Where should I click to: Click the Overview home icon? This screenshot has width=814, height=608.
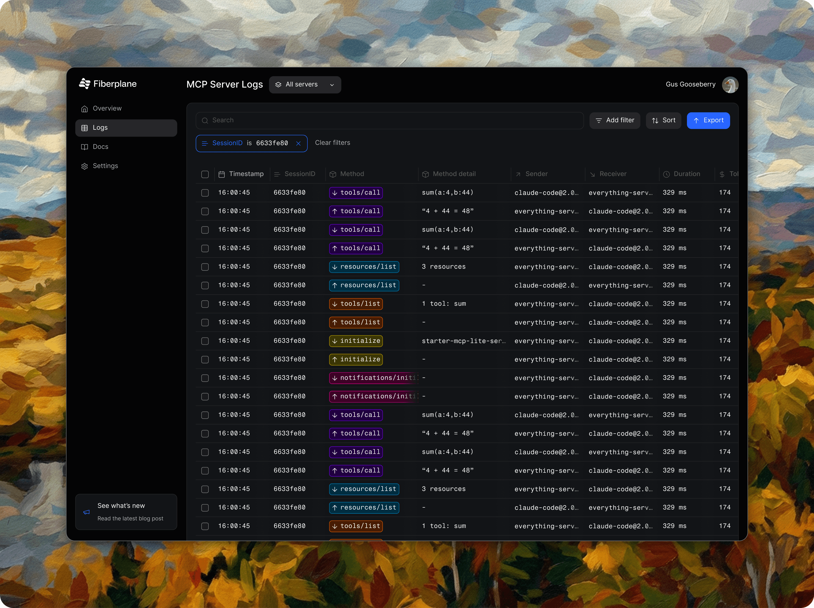[x=84, y=109]
